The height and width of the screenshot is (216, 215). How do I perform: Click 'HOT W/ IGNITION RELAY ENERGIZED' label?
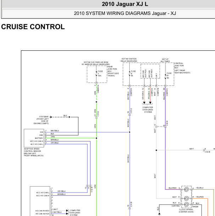(129, 60)
